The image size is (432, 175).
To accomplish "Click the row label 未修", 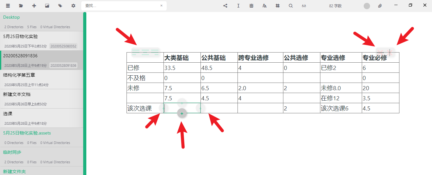I will (145, 88).
